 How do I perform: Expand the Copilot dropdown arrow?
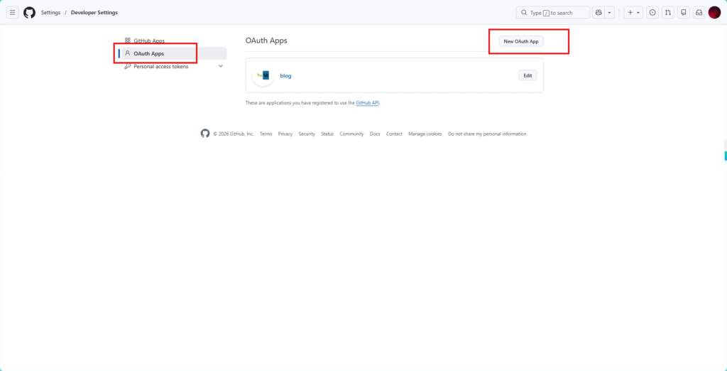[610, 13]
